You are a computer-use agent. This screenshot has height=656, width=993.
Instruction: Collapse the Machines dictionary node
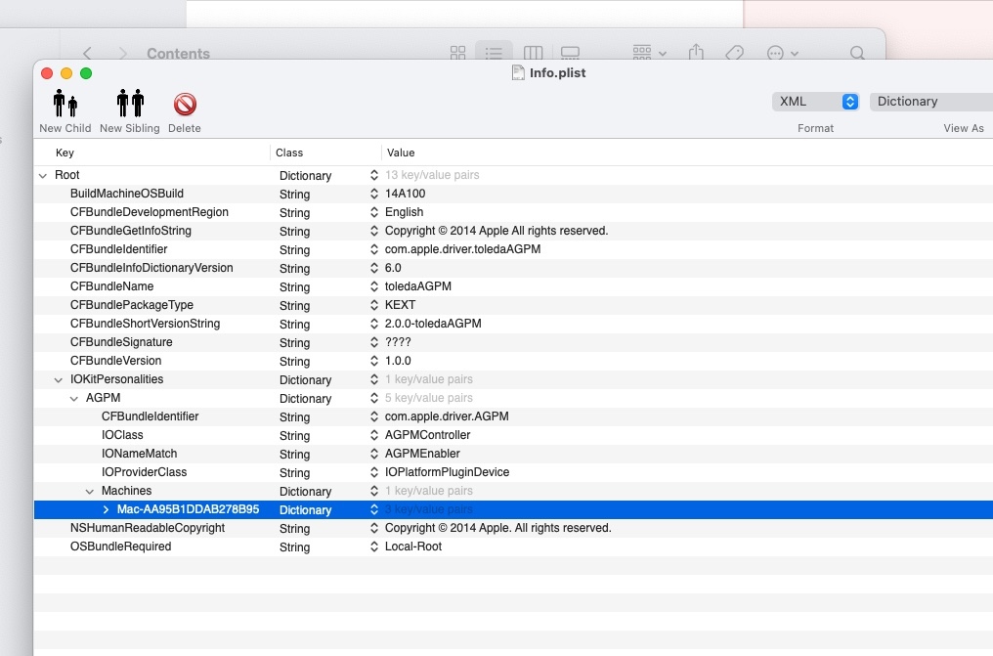point(90,492)
